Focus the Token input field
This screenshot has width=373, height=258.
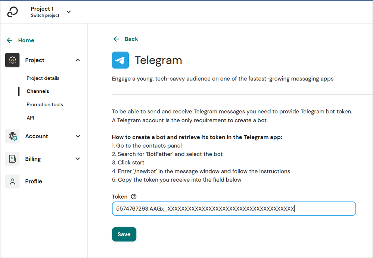(x=234, y=208)
